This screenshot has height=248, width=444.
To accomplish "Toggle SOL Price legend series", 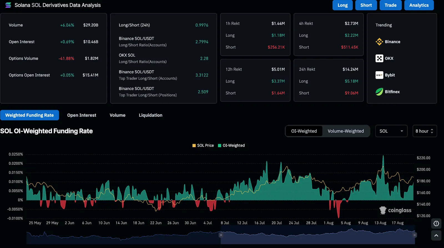I will [203, 145].
